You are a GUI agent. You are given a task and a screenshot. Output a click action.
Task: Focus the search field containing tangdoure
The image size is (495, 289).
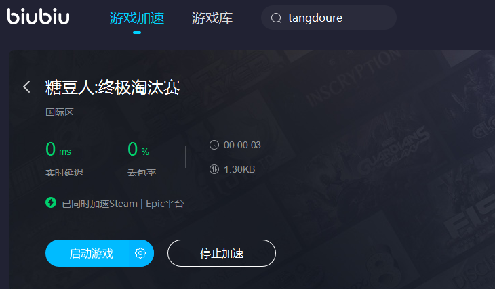tap(329, 18)
